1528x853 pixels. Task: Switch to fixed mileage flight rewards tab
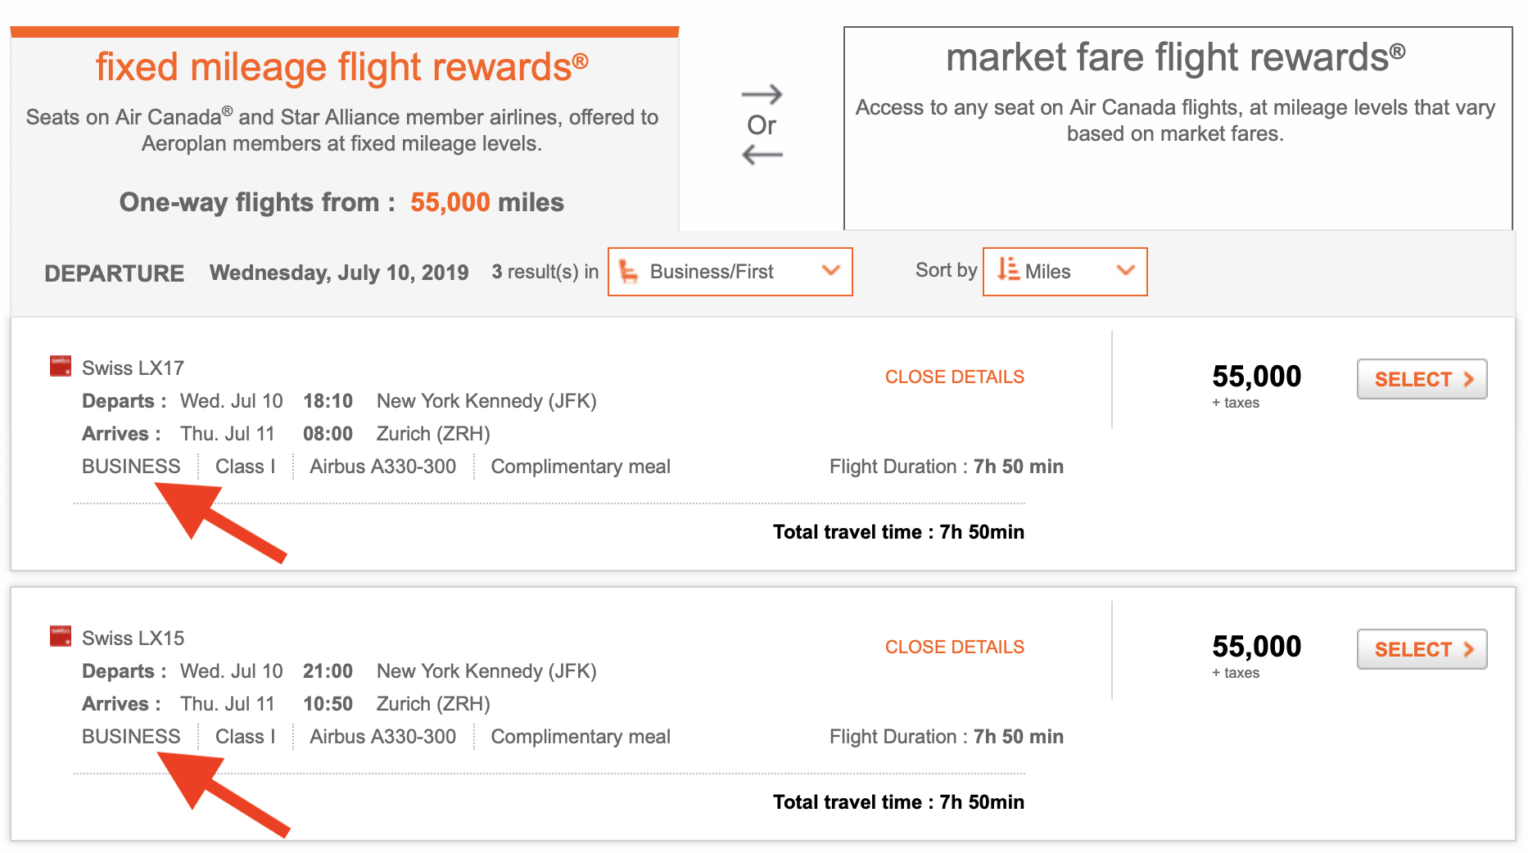click(x=343, y=67)
